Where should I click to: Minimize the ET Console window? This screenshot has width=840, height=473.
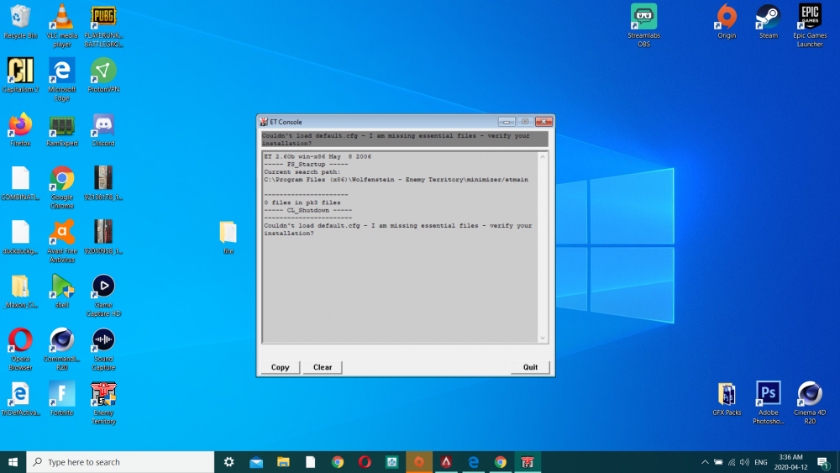[x=507, y=122]
